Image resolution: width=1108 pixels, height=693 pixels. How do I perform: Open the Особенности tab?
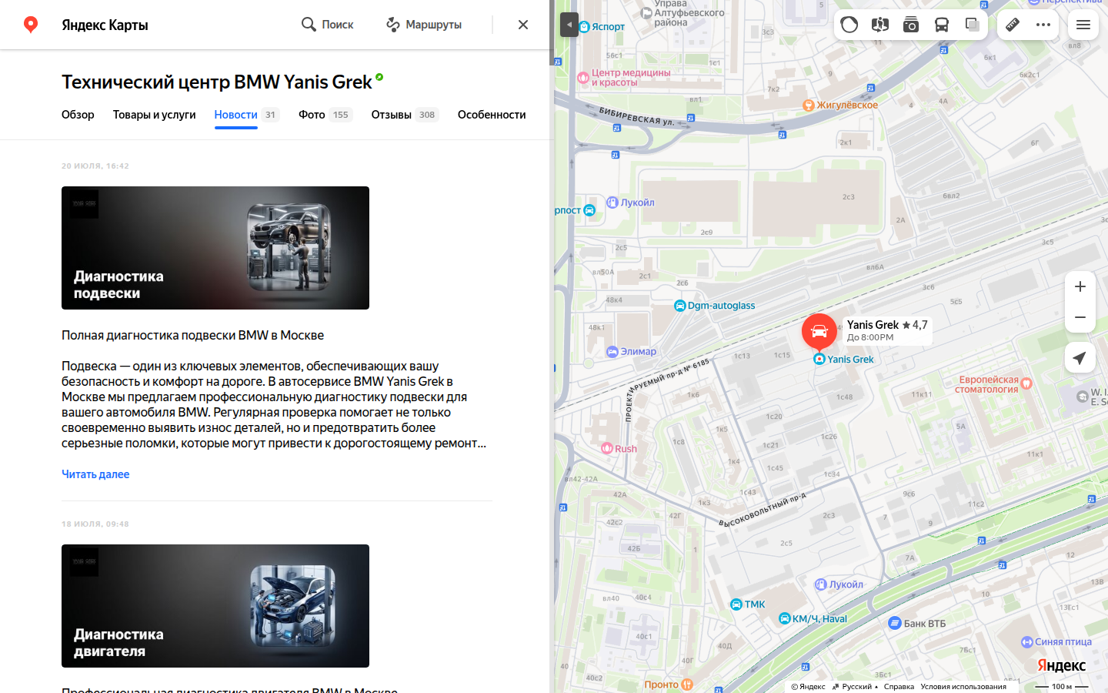pos(492,115)
